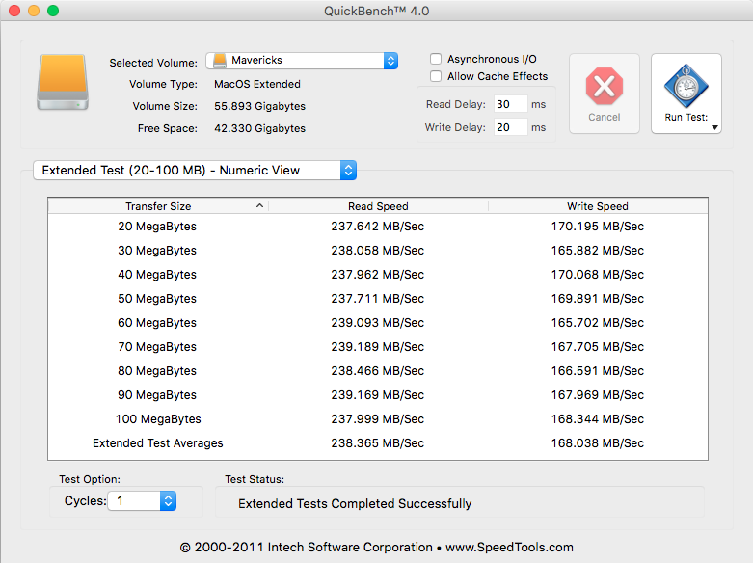Click write speed value 168.344 MB/Sec
Screen dimensions: 753x563
(x=598, y=419)
